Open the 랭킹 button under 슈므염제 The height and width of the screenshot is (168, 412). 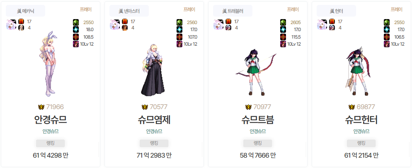point(154,143)
